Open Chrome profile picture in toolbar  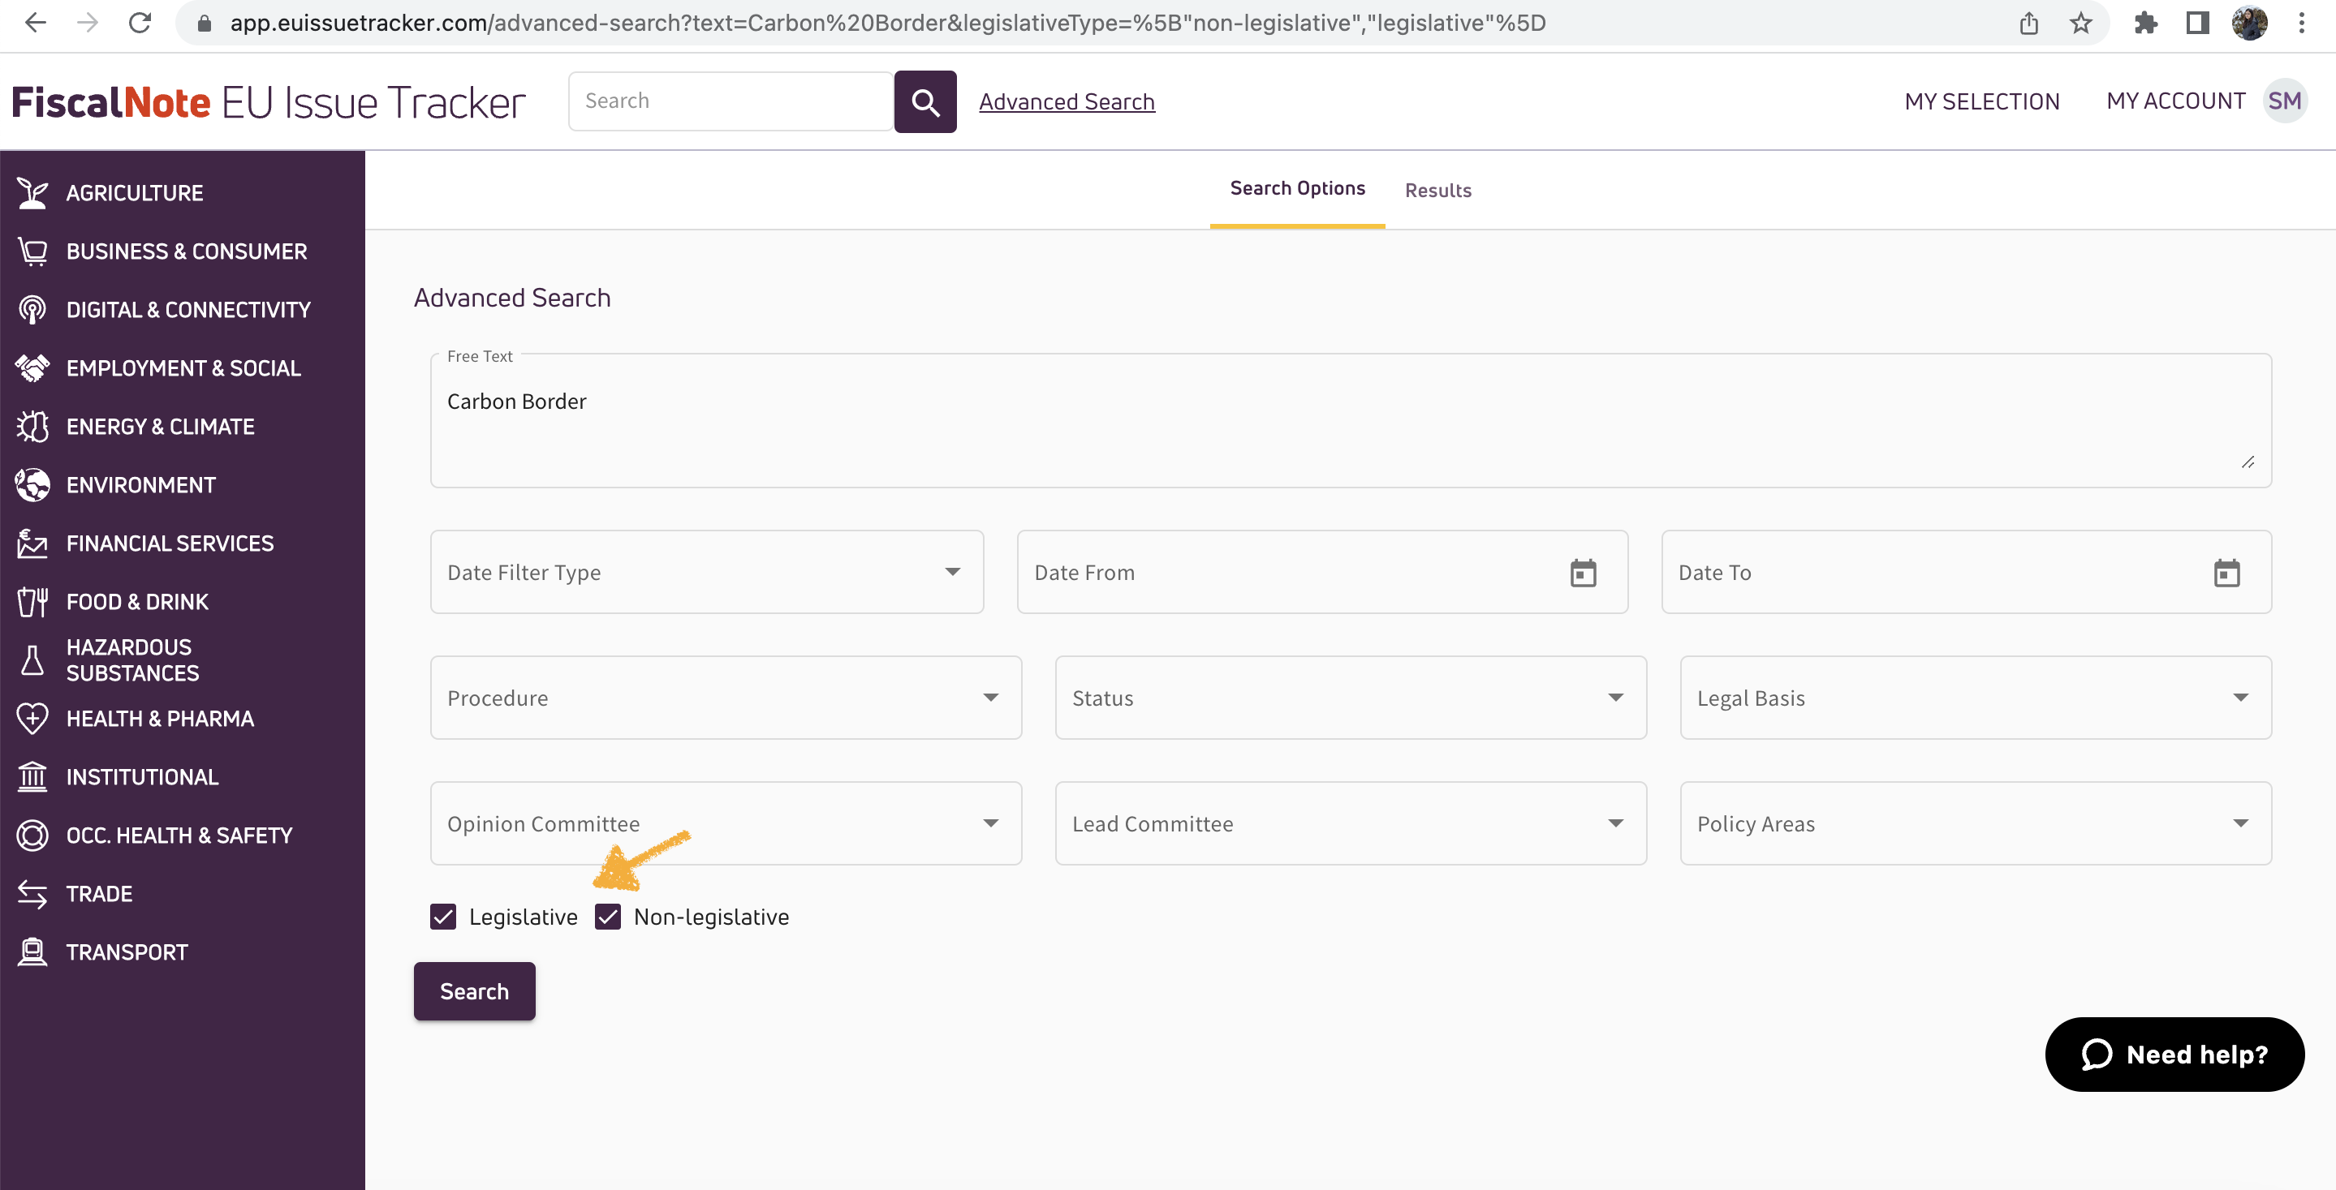point(2250,23)
